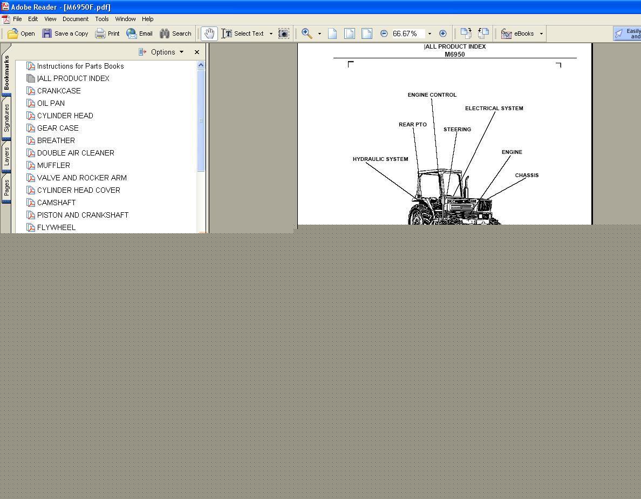Jump to the CRANKCASE bookmark
The height and width of the screenshot is (499, 641).
pos(59,91)
